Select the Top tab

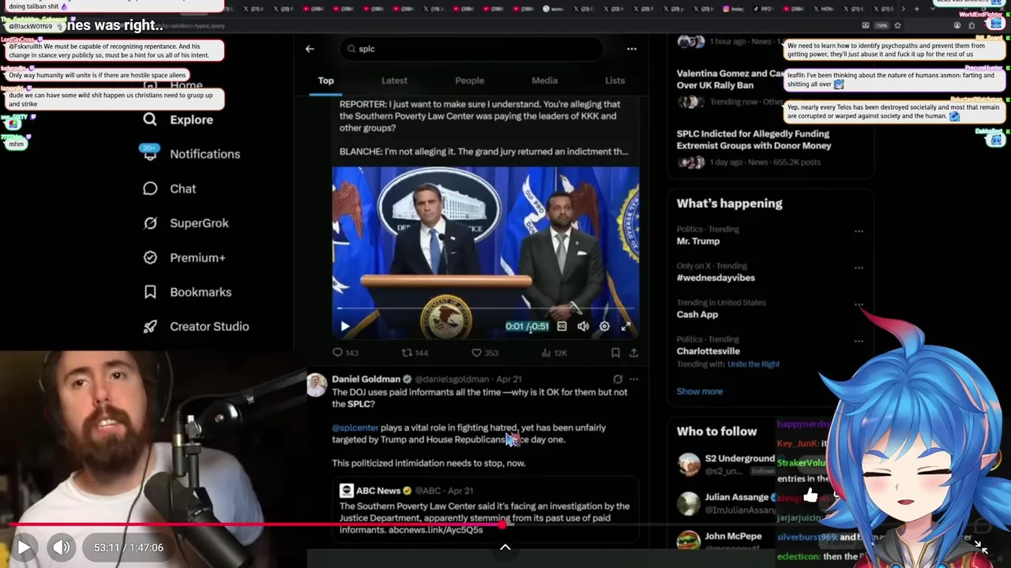325,80
